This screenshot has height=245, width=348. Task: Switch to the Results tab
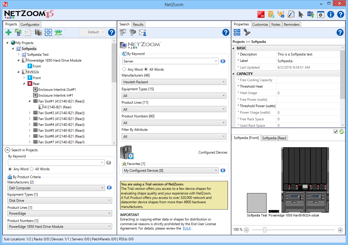tap(138, 24)
